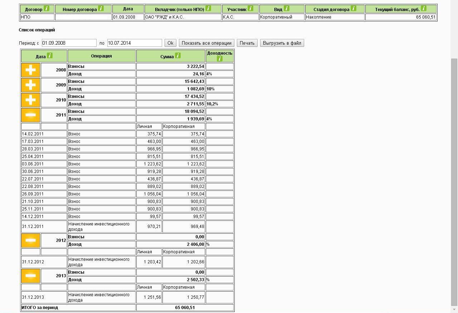Select the 14.12.2011 date cell
458x313 pixels.
tap(44, 217)
